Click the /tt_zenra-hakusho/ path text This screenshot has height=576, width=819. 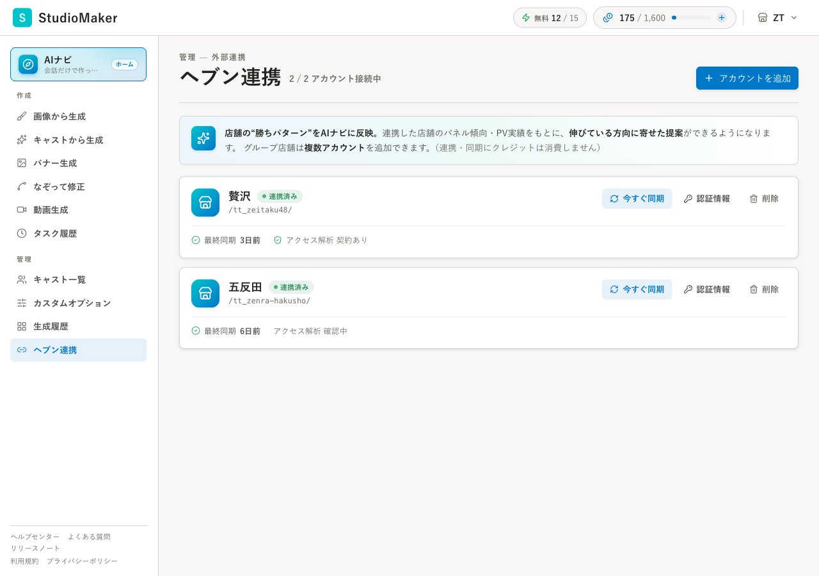(269, 301)
